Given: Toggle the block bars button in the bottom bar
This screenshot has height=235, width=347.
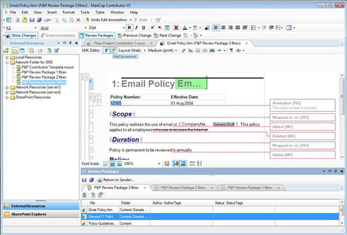Looking at the screenshot, I should tap(176, 164).
